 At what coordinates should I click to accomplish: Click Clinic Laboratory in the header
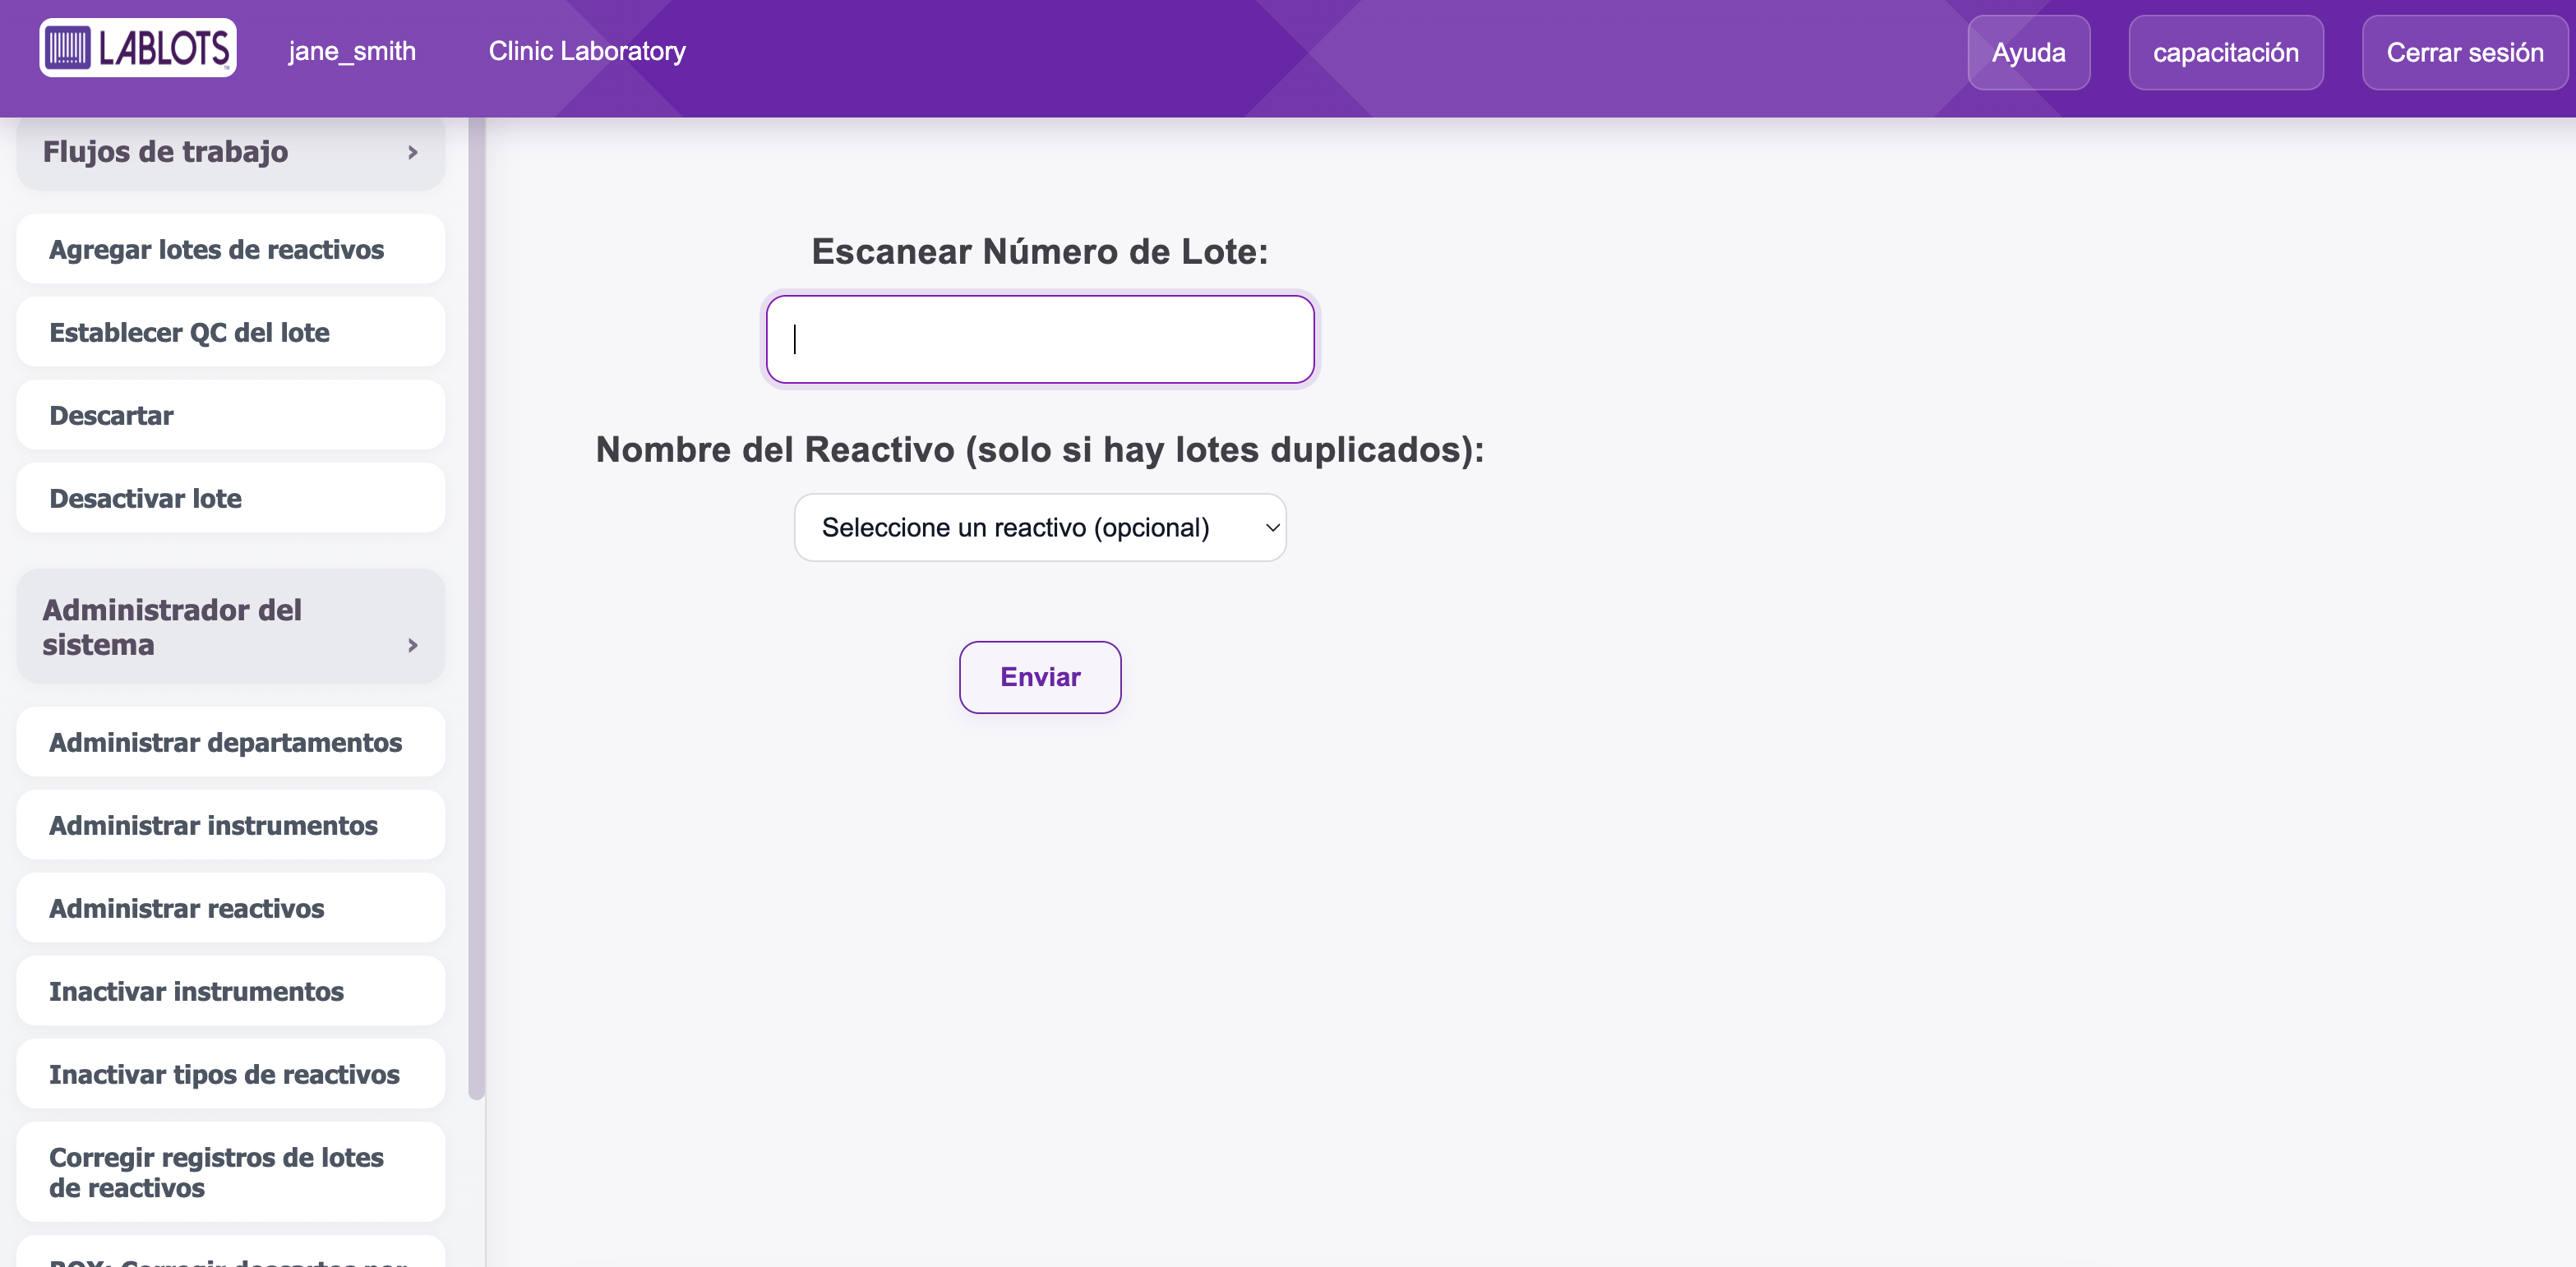[x=587, y=51]
